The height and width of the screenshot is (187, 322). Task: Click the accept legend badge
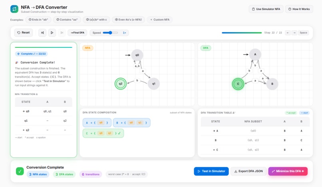291,113
